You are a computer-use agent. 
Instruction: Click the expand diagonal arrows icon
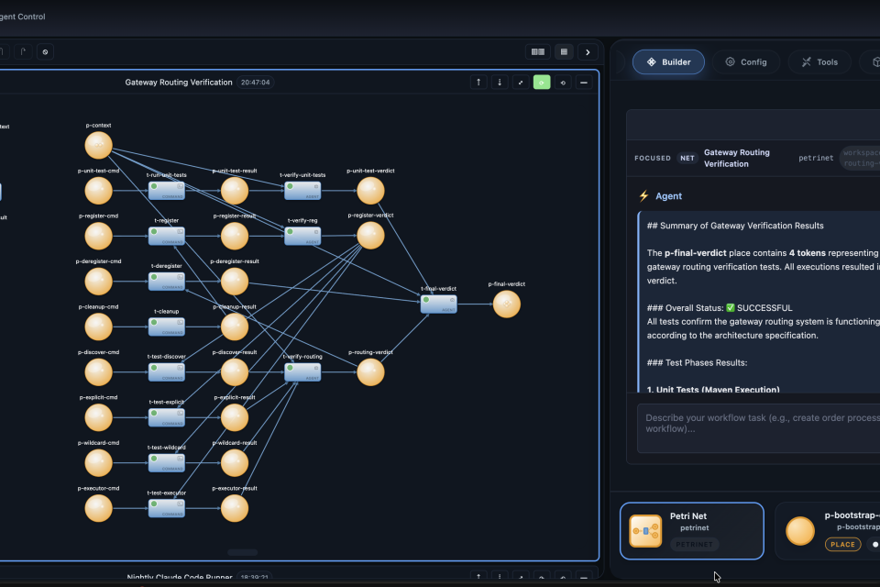click(x=521, y=83)
